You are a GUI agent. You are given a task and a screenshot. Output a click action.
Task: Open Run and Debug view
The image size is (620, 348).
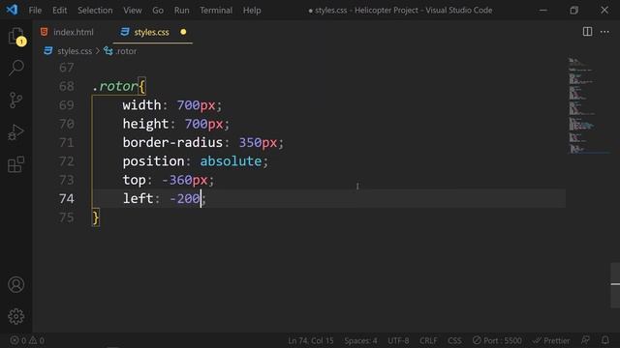click(x=16, y=132)
